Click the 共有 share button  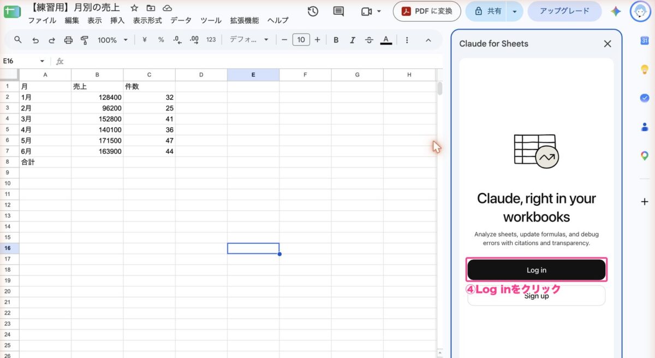[487, 11]
